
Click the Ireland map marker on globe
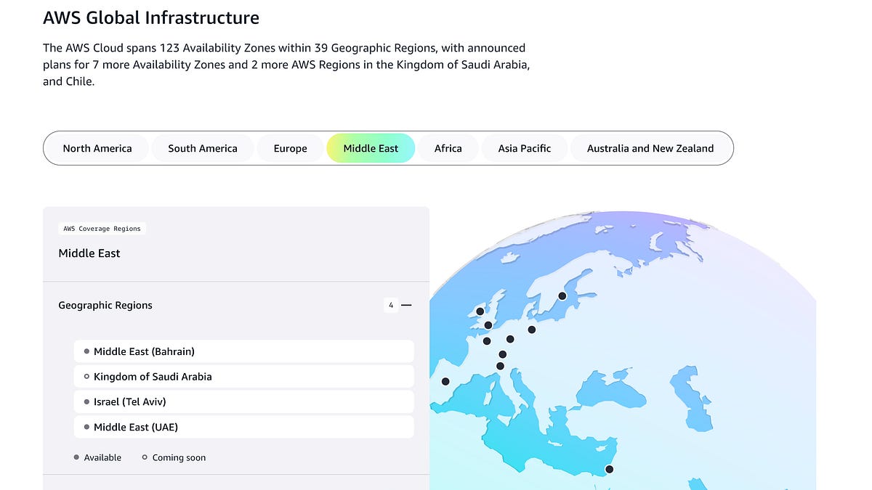click(x=480, y=311)
